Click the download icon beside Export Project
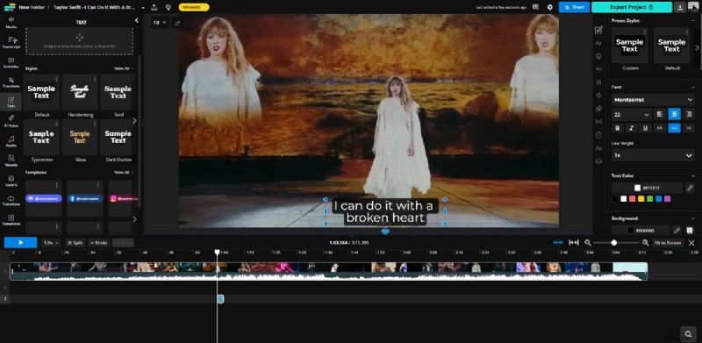The image size is (702, 343). (x=680, y=7)
